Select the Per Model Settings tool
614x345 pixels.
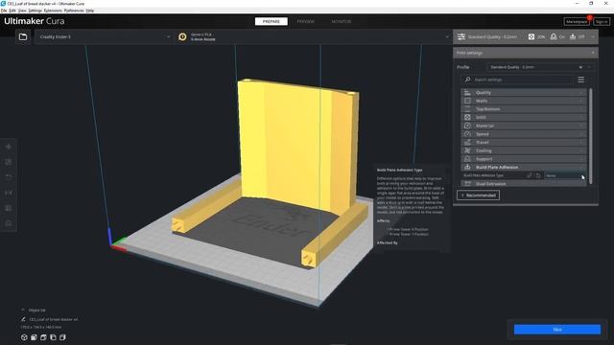(9, 208)
